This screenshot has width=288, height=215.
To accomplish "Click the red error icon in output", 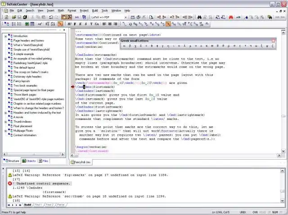I will [x=9, y=183].
